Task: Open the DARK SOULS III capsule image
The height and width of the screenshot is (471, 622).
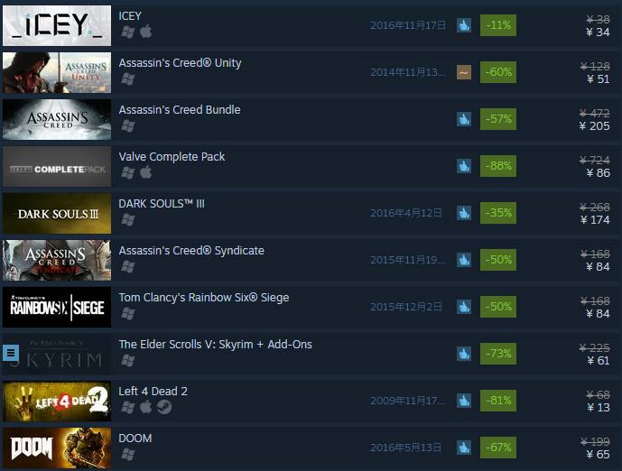Action: point(57,213)
